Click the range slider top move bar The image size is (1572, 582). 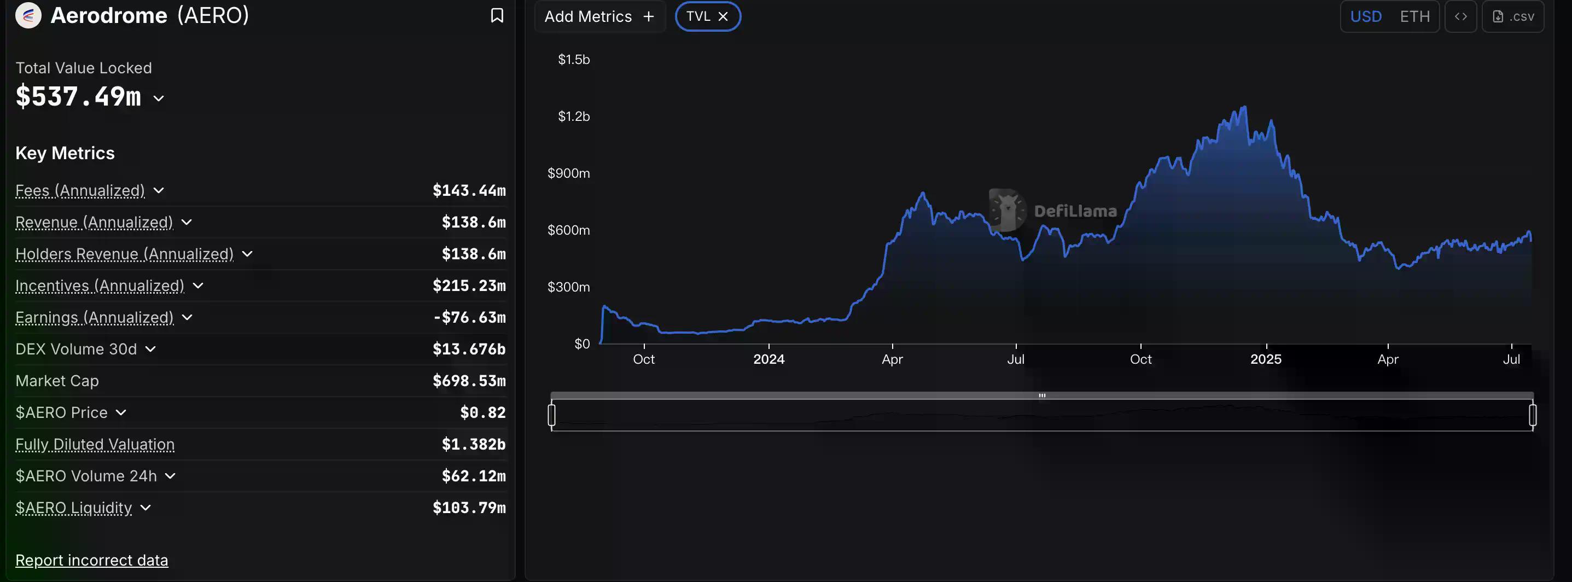[1043, 395]
